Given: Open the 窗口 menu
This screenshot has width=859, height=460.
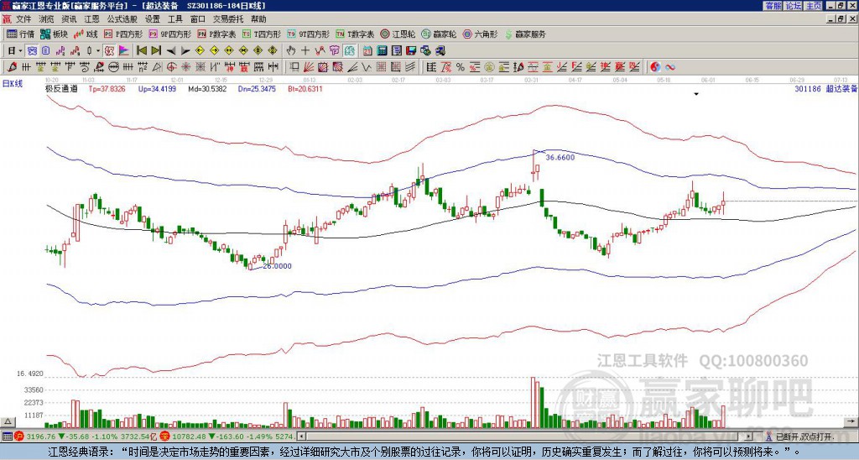Looking at the screenshot, I should [x=198, y=19].
